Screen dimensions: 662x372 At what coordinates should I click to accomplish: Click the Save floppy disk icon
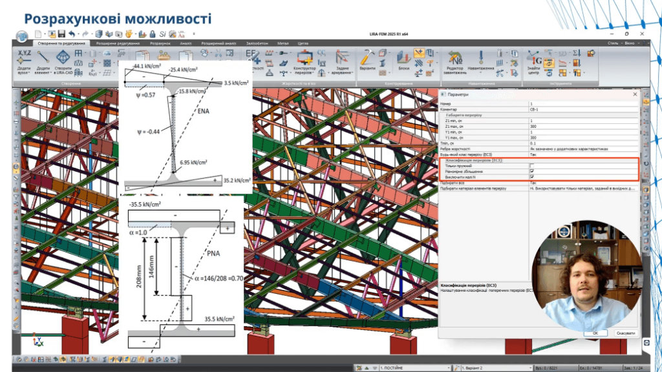coord(61,34)
